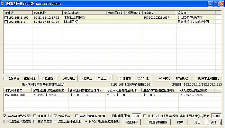Click the 一键登录路由器 button

click(156, 122)
